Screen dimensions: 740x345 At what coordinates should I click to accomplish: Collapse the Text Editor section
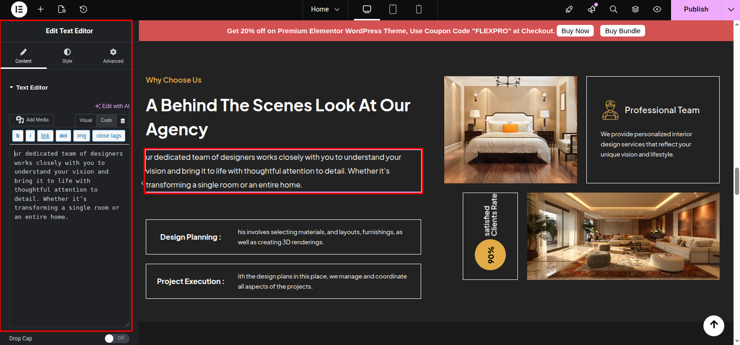point(29,87)
